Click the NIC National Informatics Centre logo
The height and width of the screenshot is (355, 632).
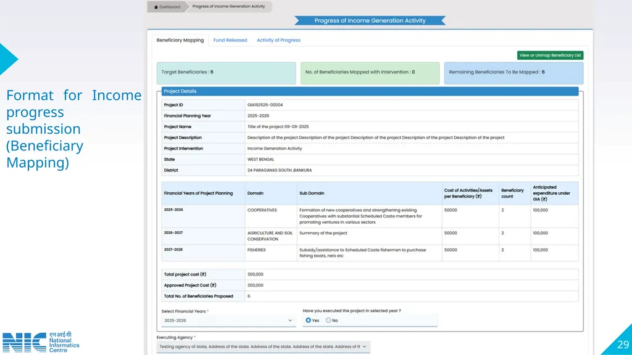(41, 342)
